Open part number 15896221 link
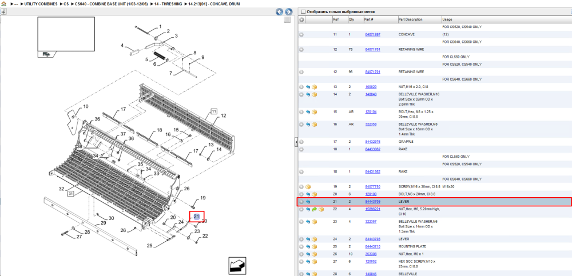The image size is (572, 276). pos(372,209)
